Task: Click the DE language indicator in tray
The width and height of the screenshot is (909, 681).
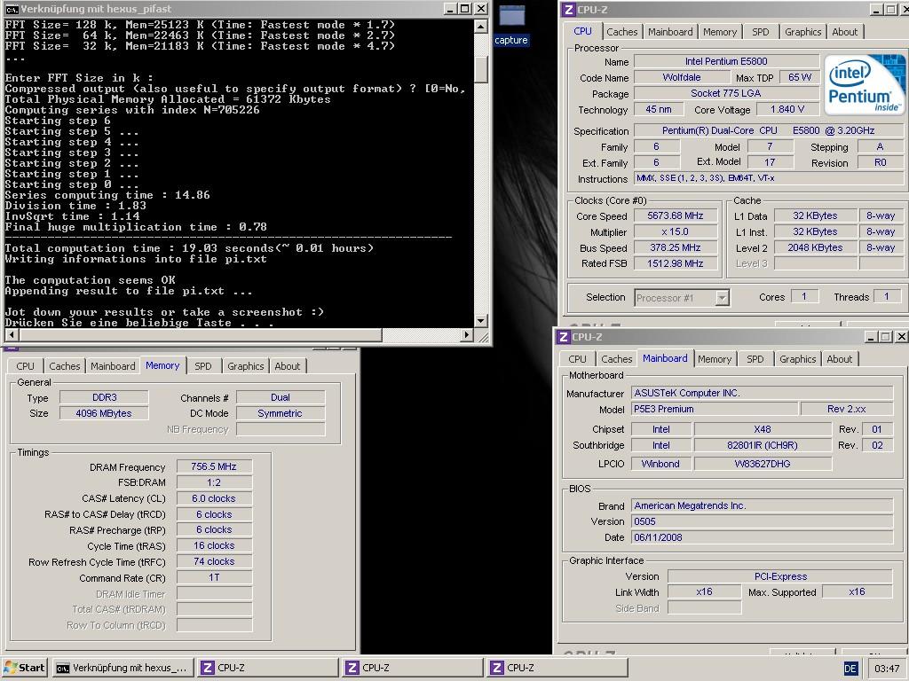Action: [x=850, y=669]
